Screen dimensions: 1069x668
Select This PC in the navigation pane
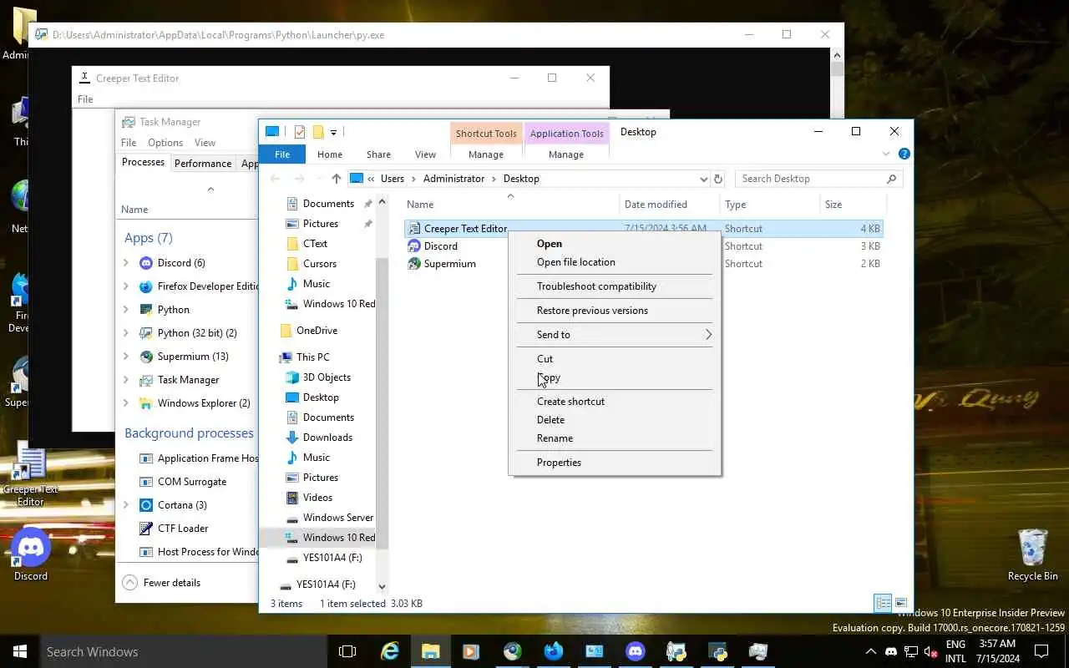(312, 357)
